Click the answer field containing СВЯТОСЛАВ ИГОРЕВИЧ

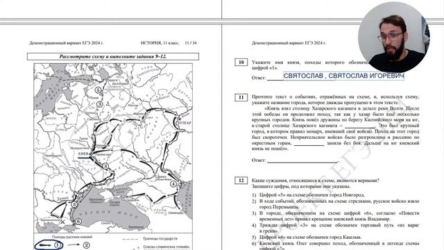point(344,76)
